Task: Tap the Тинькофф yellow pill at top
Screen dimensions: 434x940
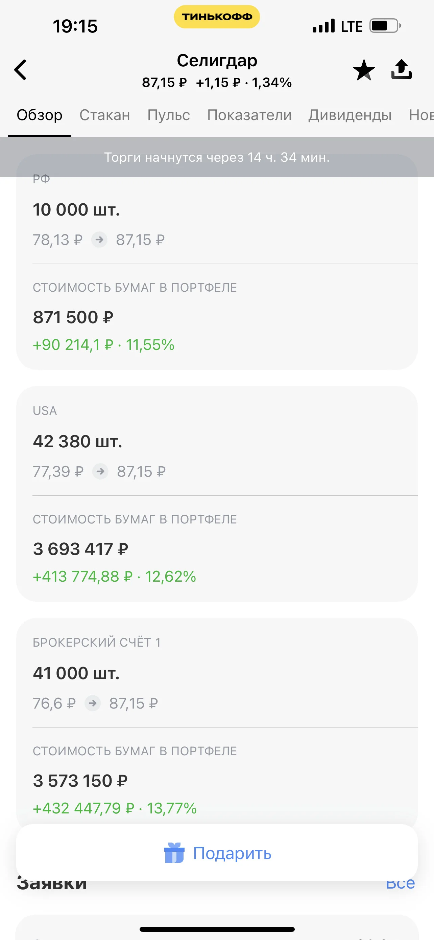Action: coord(217,17)
